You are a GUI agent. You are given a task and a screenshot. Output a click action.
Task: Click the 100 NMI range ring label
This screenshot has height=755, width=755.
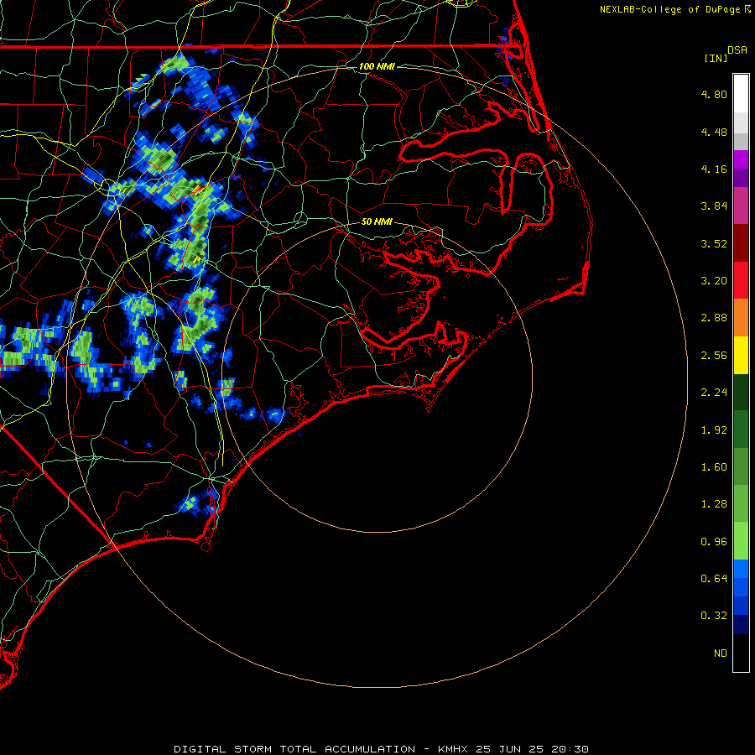[377, 66]
